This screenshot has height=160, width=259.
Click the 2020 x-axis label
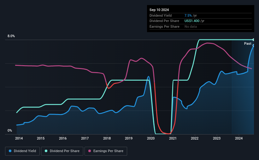point(151,138)
